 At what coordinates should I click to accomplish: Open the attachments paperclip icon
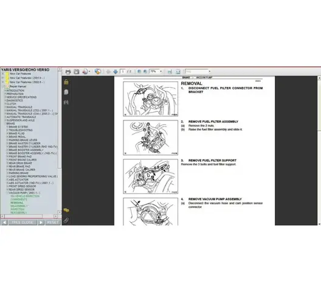66,220
